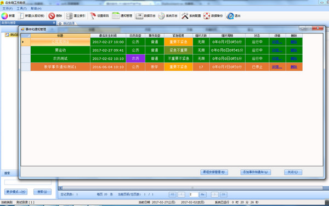329x206 pixels.
Task: Go to the next page with > button
Action: click(214, 194)
